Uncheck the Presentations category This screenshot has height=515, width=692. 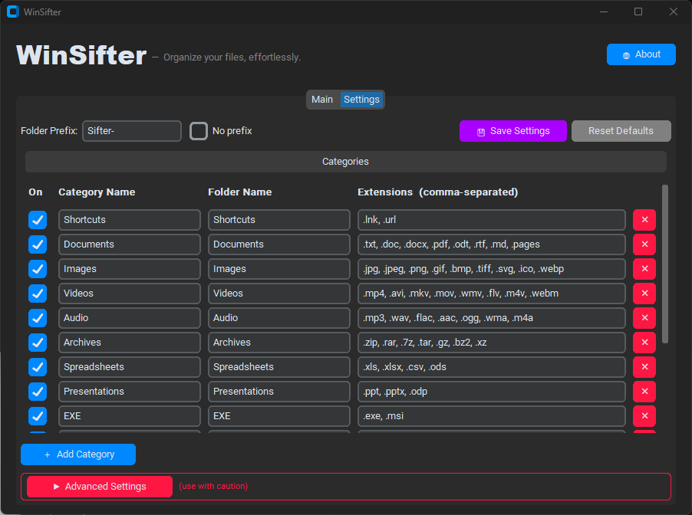(x=38, y=392)
